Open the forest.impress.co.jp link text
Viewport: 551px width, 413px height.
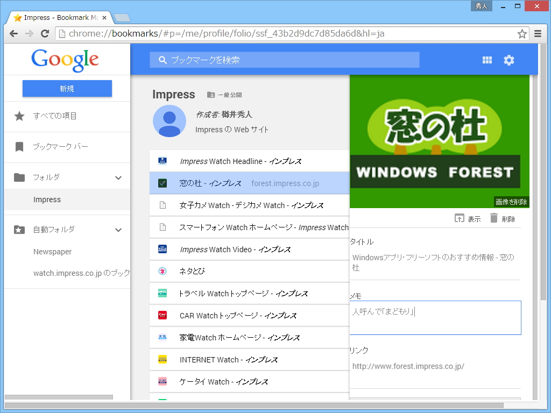[x=284, y=183]
